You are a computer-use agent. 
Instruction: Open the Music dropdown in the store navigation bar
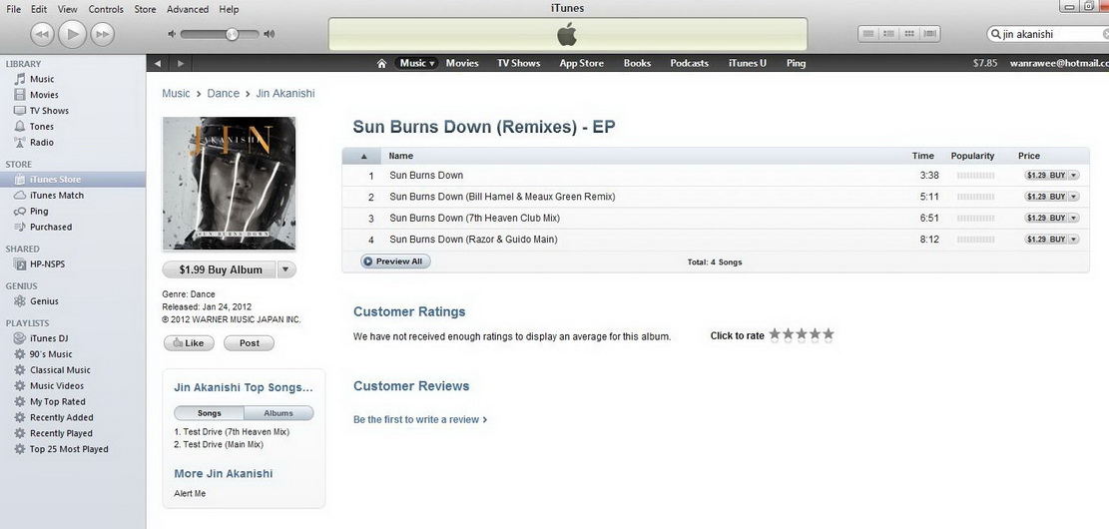416,63
